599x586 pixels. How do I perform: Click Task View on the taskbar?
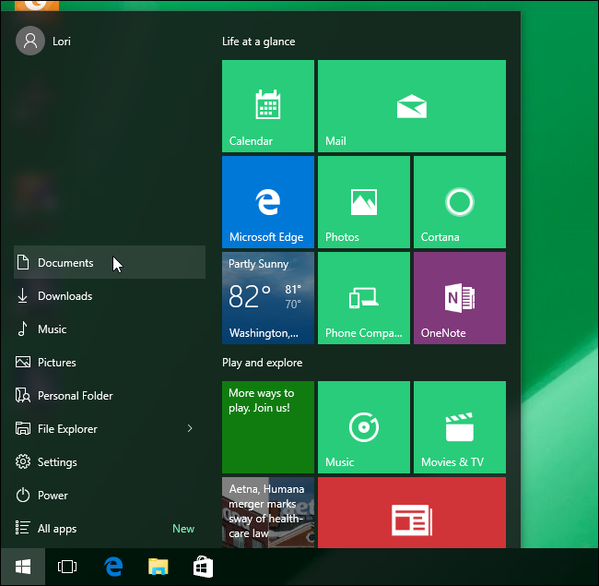point(66,567)
